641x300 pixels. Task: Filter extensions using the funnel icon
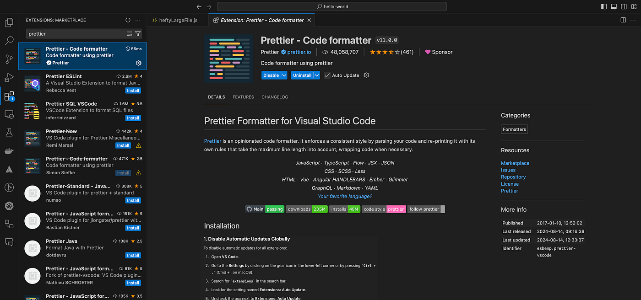coord(138,34)
